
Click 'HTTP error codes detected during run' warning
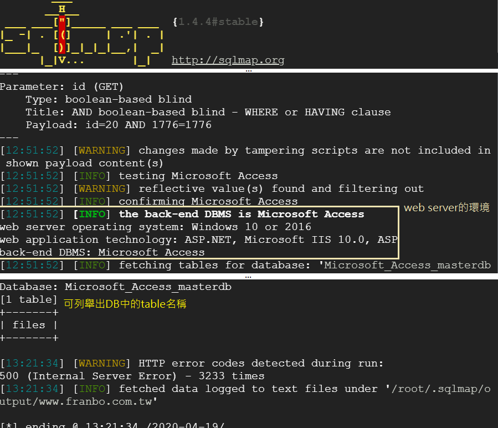pos(192,363)
